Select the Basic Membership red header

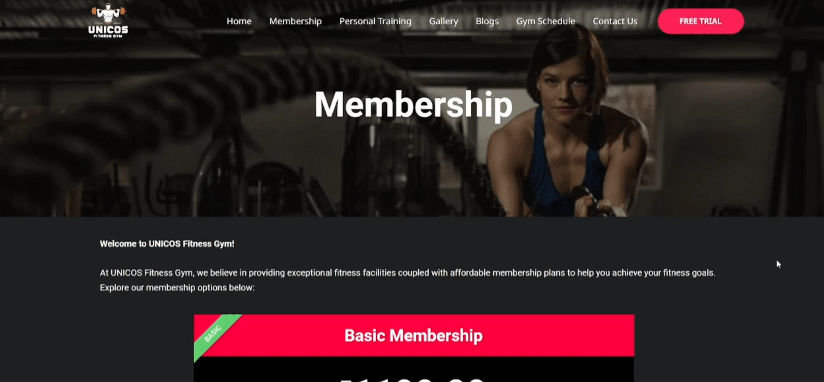pyautogui.click(x=414, y=335)
